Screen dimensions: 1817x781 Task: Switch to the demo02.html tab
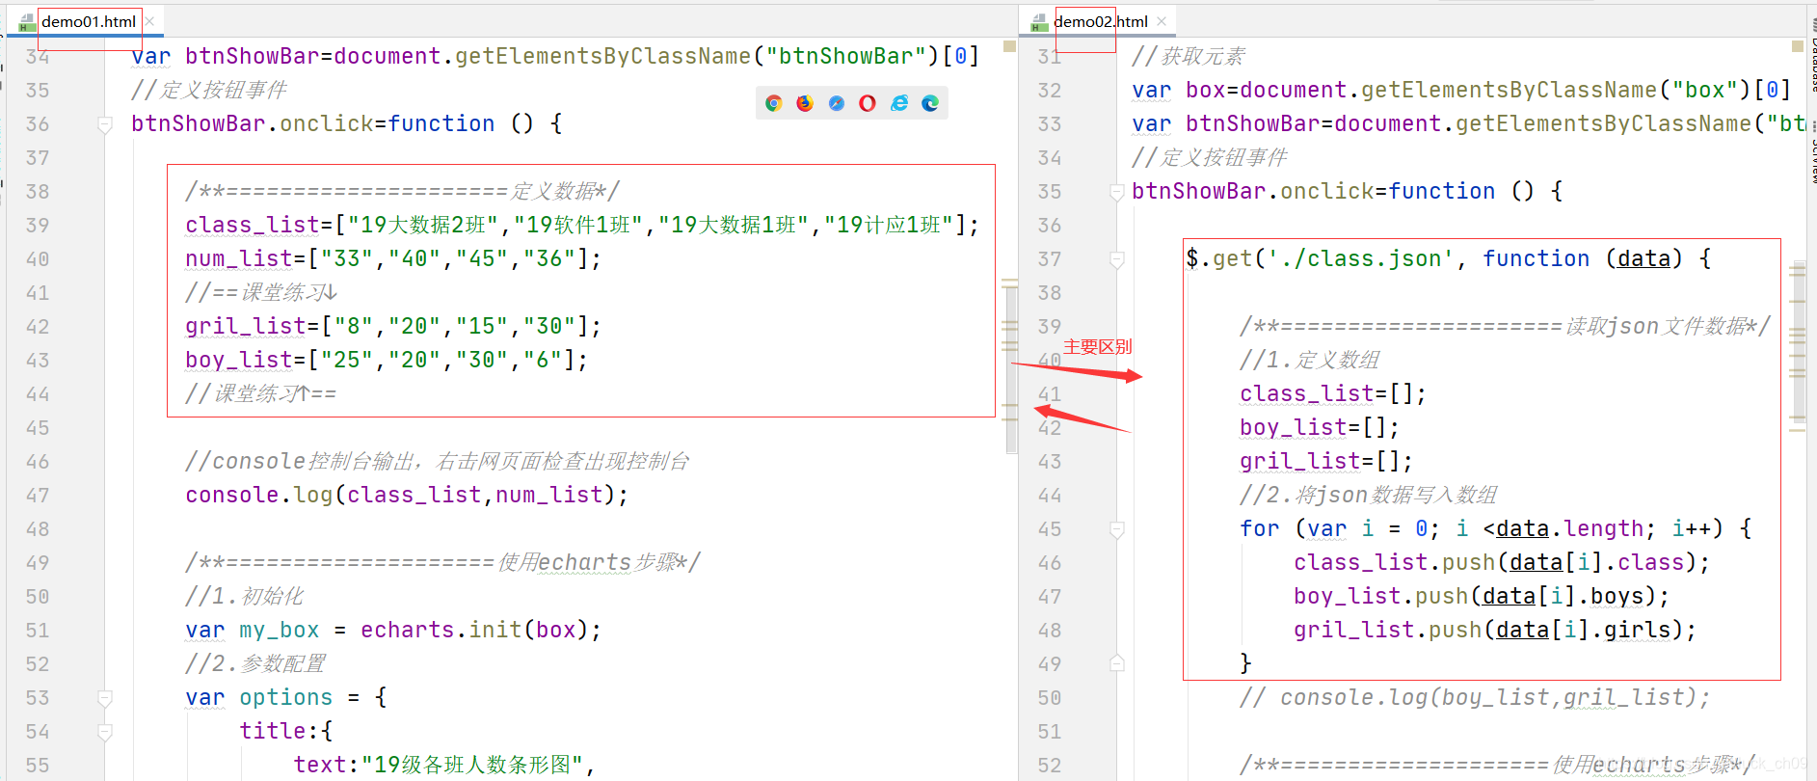pos(1101,21)
